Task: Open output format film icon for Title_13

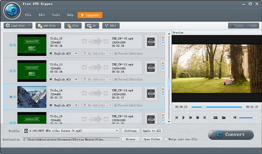Action: tap(151, 68)
